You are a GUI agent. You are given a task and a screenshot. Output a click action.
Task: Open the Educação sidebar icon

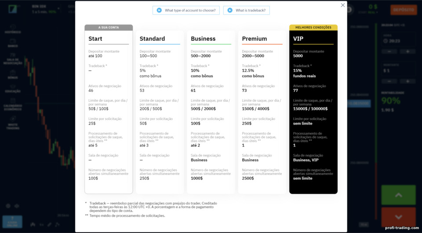click(x=13, y=89)
